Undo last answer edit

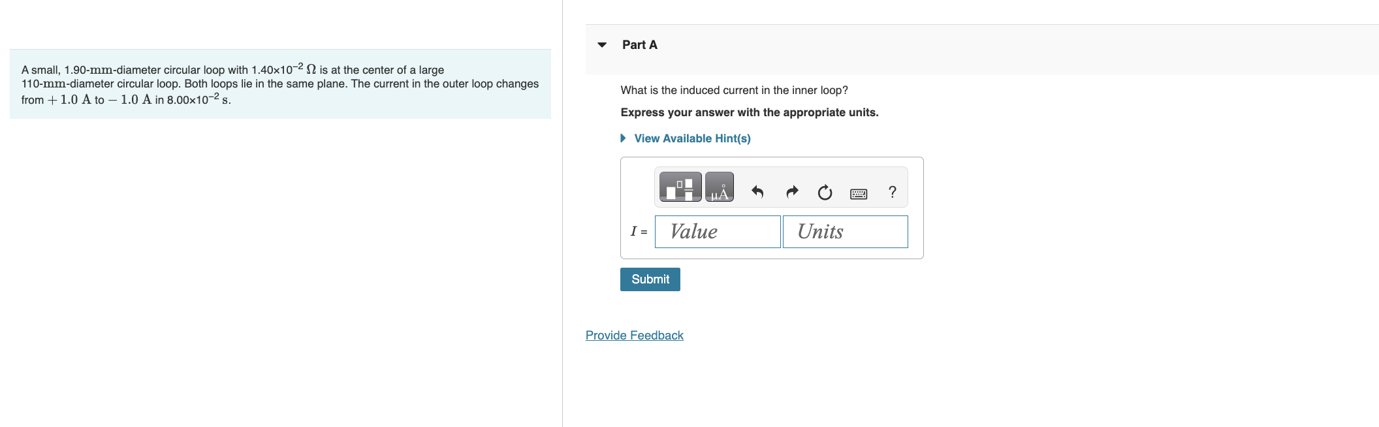[x=757, y=192]
